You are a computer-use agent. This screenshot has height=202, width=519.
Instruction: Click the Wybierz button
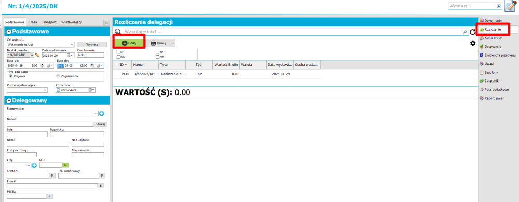pyautogui.click(x=92, y=44)
